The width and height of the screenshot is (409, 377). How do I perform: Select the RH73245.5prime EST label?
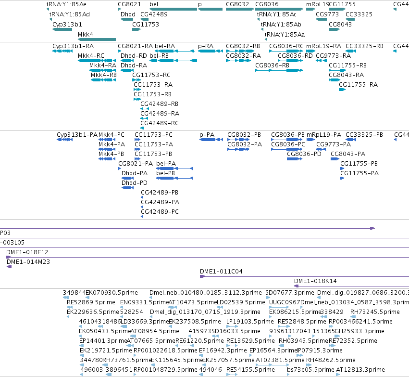tap(375, 312)
